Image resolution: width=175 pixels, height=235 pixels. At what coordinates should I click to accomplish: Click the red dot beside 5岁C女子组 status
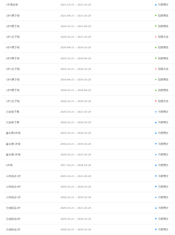[x=156, y=101]
